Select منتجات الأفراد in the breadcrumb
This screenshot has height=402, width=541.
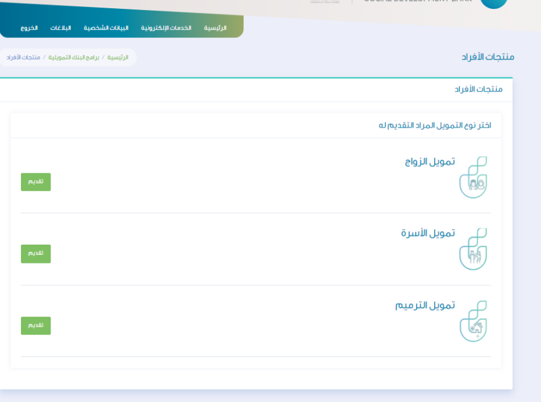pos(23,58)
